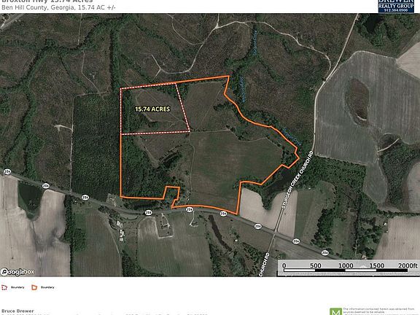Open the Mapbox logo on the map
Screen dimensions: 420x315
pos(17,272)
